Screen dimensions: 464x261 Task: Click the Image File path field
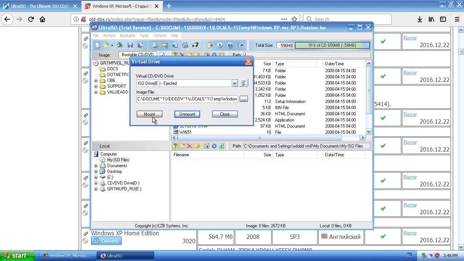point(187,99)
